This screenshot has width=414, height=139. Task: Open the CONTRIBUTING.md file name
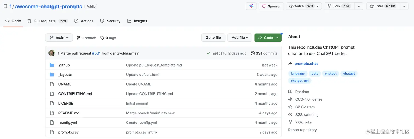click(75, 94)
